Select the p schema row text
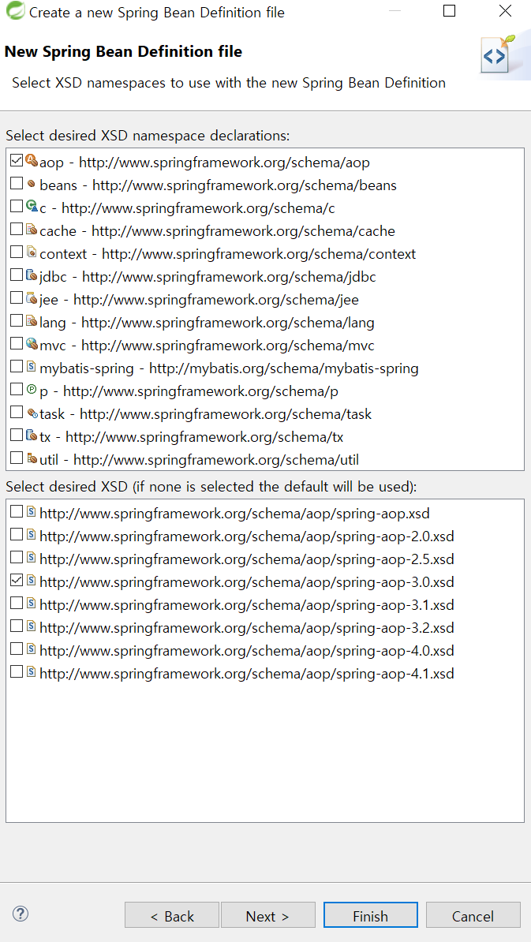The height and width of the screenshot is (942, 531). pos(189,391)
